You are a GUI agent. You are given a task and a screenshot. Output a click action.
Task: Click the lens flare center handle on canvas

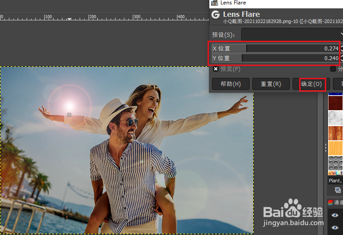(x=69, y=115)
